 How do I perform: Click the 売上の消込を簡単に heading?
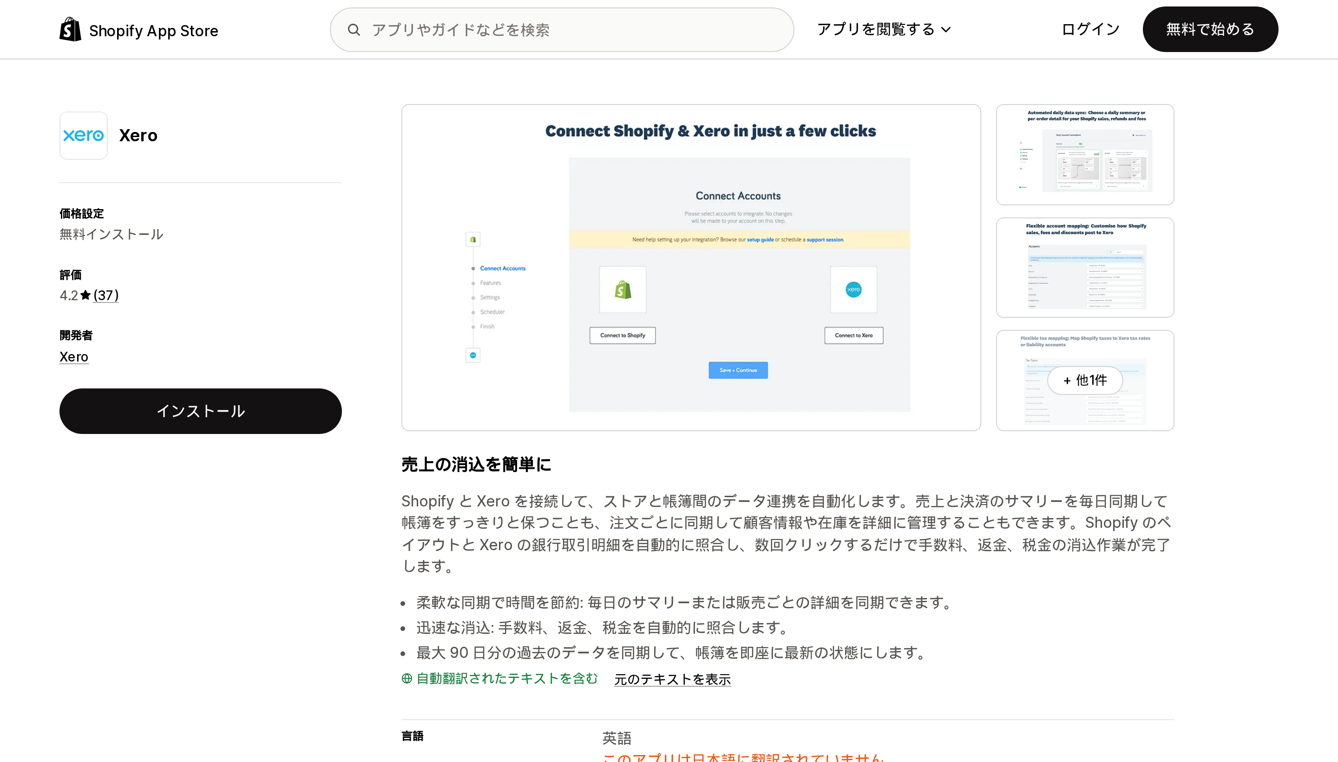[476, 464]
